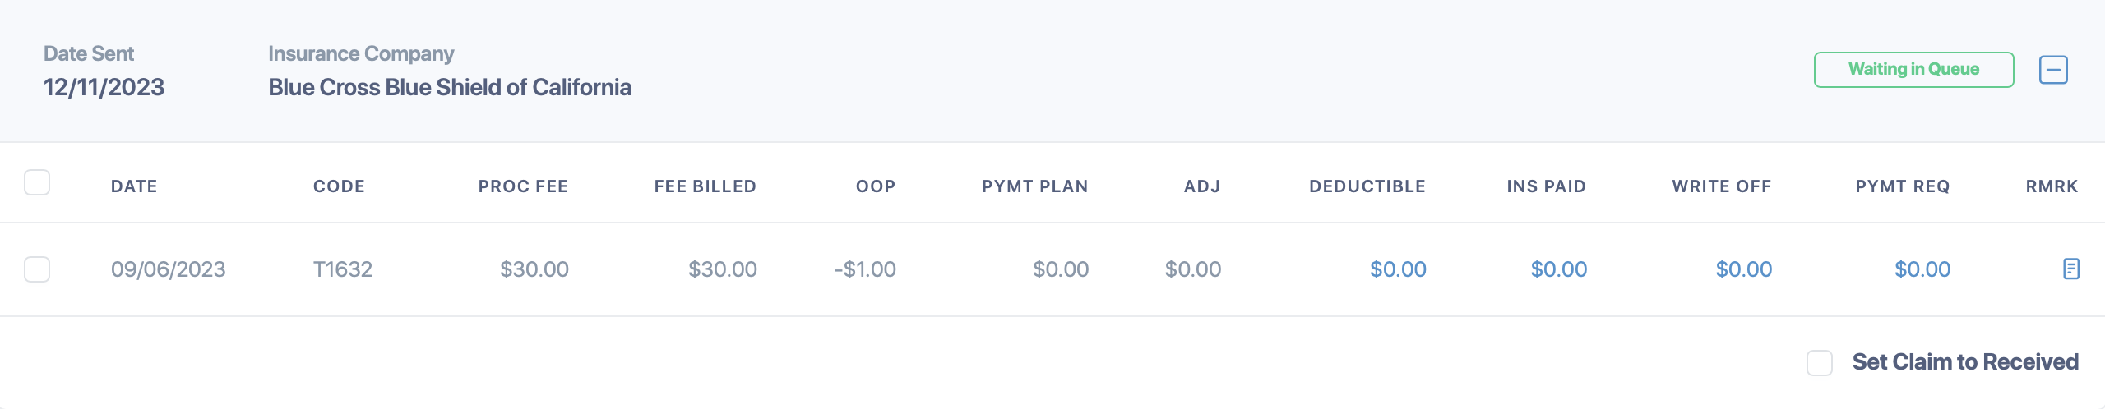Viewport: 2105px width, 409px height.
Task: Click the FEE BILLED column header
Action: [705, 186]
